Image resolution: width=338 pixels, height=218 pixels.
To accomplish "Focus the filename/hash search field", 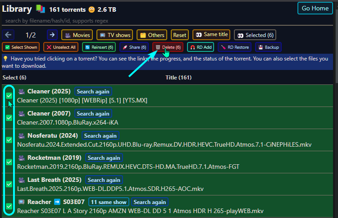I will pyautogui.click(x=167, y=21).
